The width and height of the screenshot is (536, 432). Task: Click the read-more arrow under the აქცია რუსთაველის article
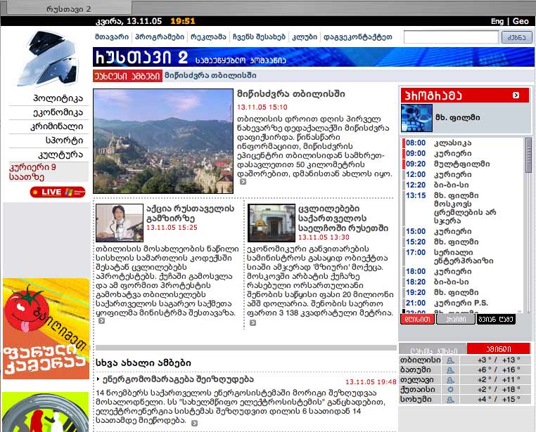tap(101, 321)
